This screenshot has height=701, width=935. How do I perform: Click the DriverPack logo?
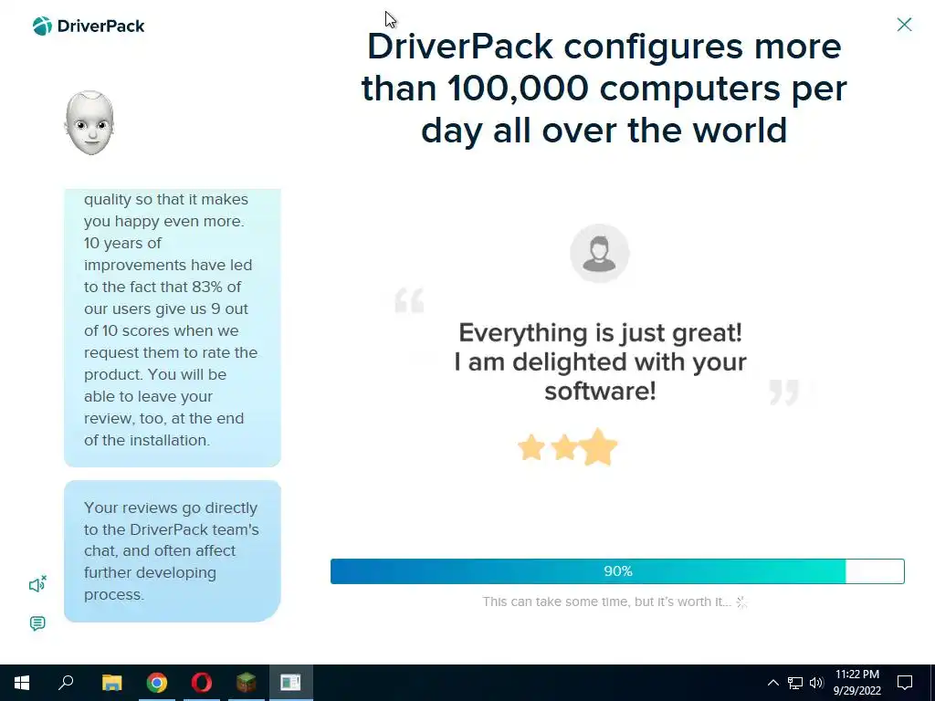pyautogui.click(x=89, y=26)
